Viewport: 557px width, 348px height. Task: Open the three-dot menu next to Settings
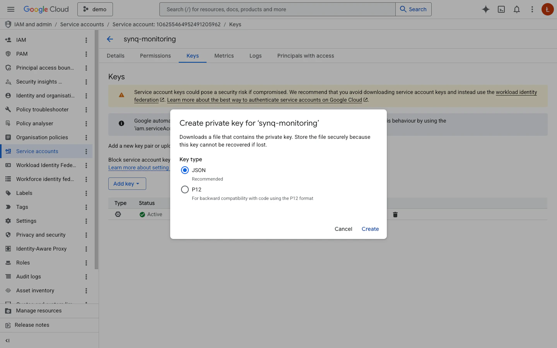86,221
